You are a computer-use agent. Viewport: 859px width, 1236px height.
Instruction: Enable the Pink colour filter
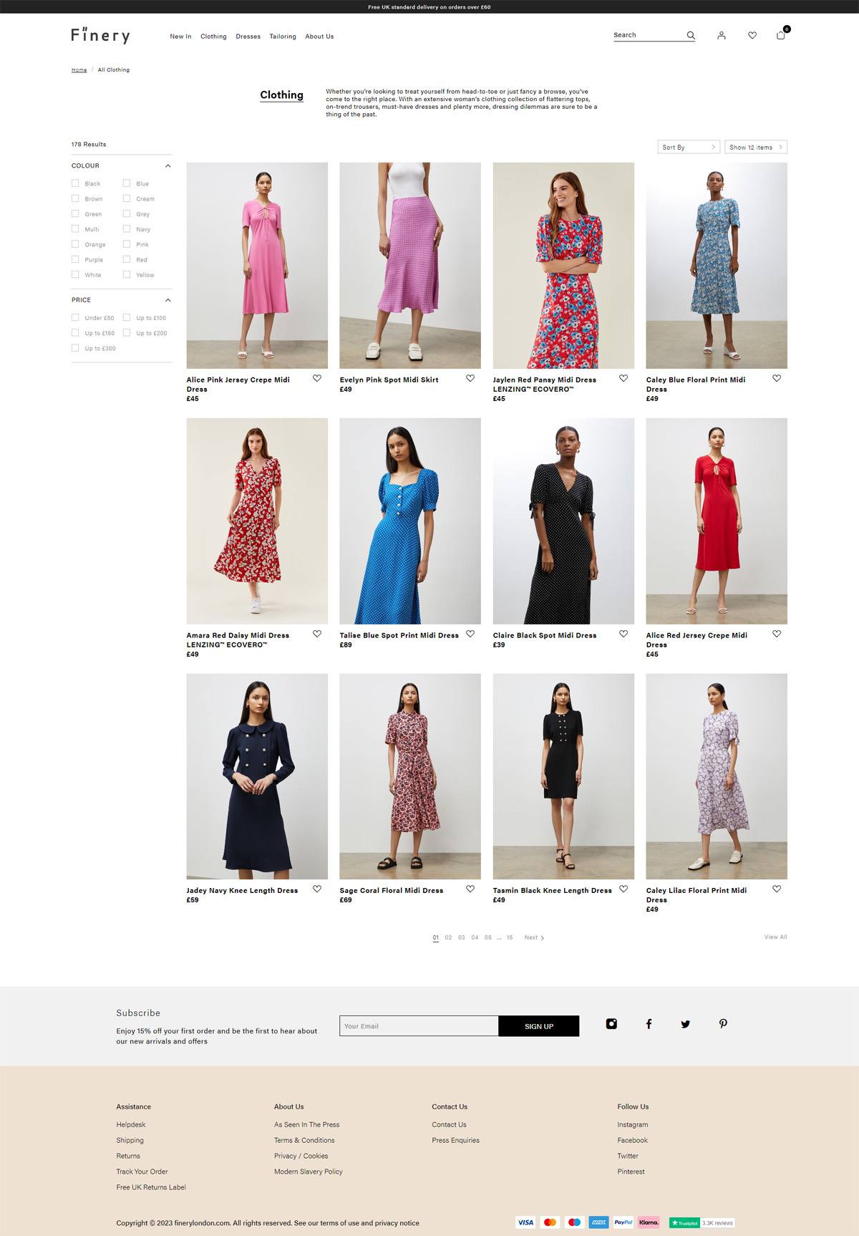127,244
